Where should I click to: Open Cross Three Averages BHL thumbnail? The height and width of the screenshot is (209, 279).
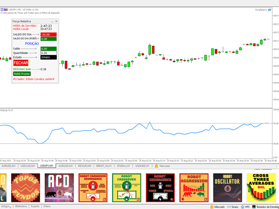pyautogui.click(x=261, y=188)
